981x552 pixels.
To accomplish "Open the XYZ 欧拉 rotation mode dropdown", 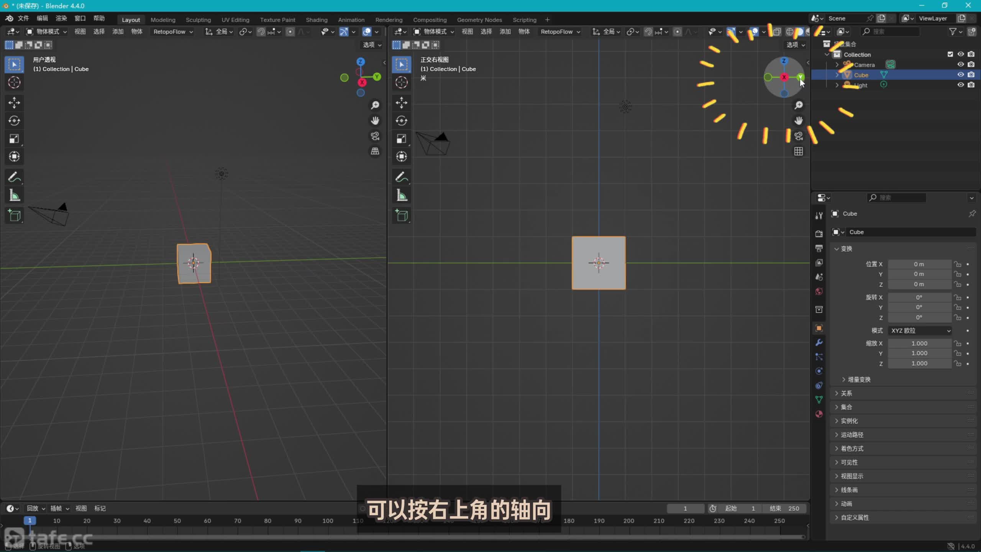I will 920,330.
